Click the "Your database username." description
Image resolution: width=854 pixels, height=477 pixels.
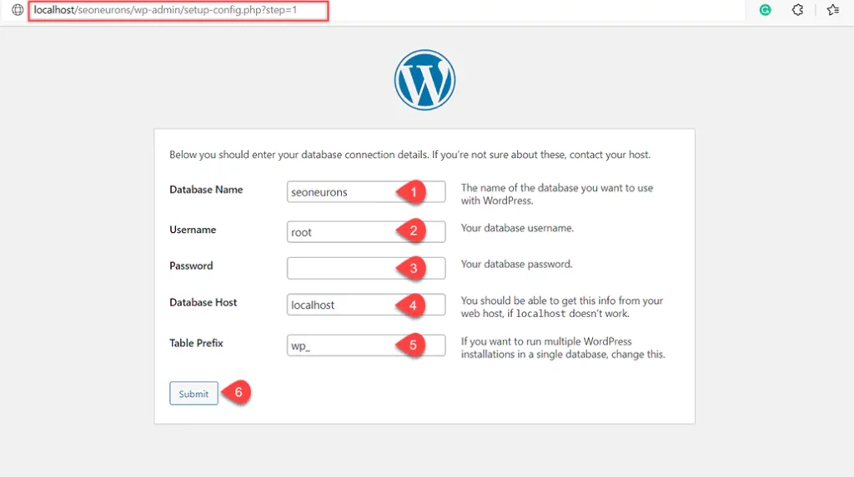pyautogui.click(x=517, y=228)
